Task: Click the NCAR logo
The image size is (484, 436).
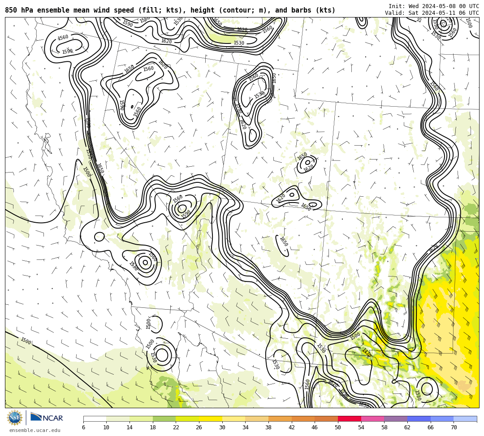Action: pos(47,418)
